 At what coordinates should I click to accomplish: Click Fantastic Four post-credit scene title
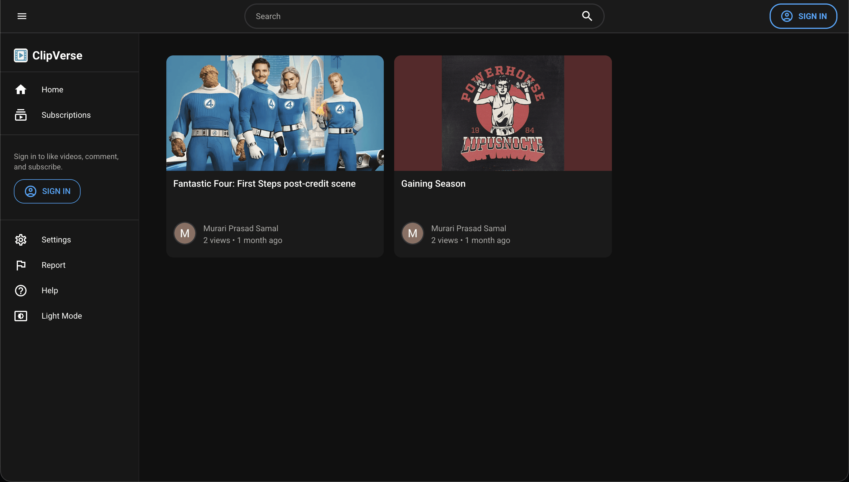coord(264,184)
